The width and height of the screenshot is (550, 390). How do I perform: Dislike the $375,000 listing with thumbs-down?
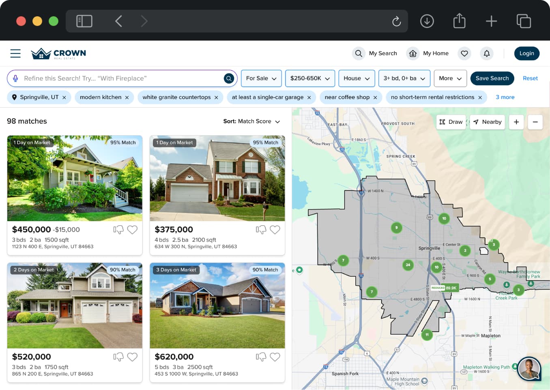(261, 230)
